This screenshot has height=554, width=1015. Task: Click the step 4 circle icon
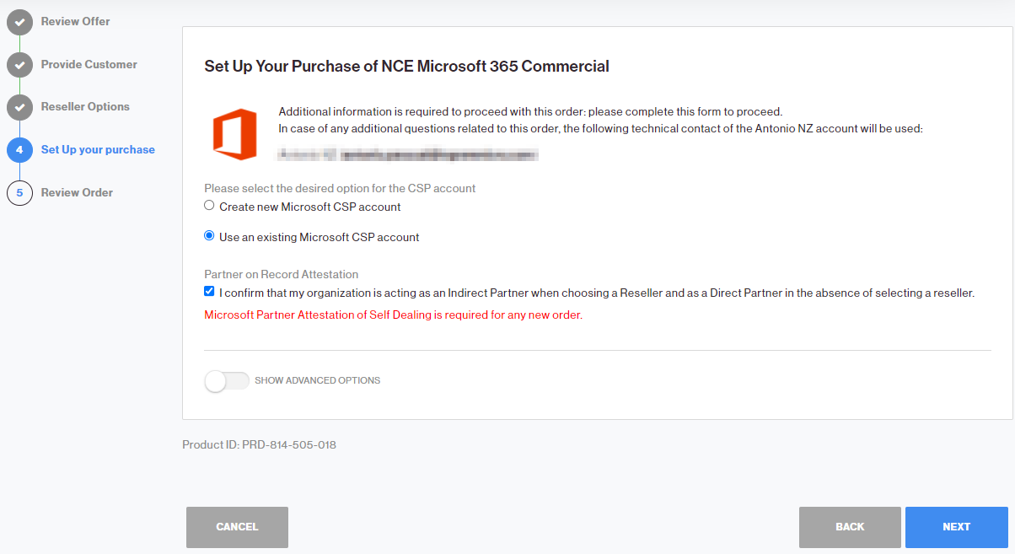pos(19,150)
